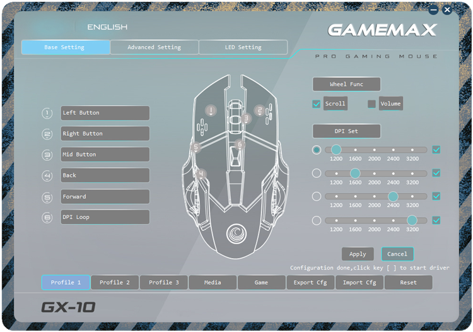Screen dimensions: 473x332
Task: Set first DPI slider to 3200 dot
Action: point(412,150)
